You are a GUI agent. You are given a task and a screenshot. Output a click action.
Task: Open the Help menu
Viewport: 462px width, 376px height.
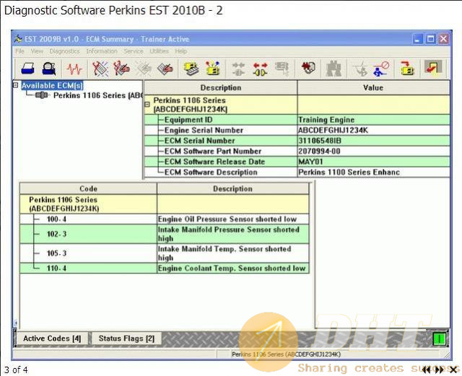[x=181, y=51]
